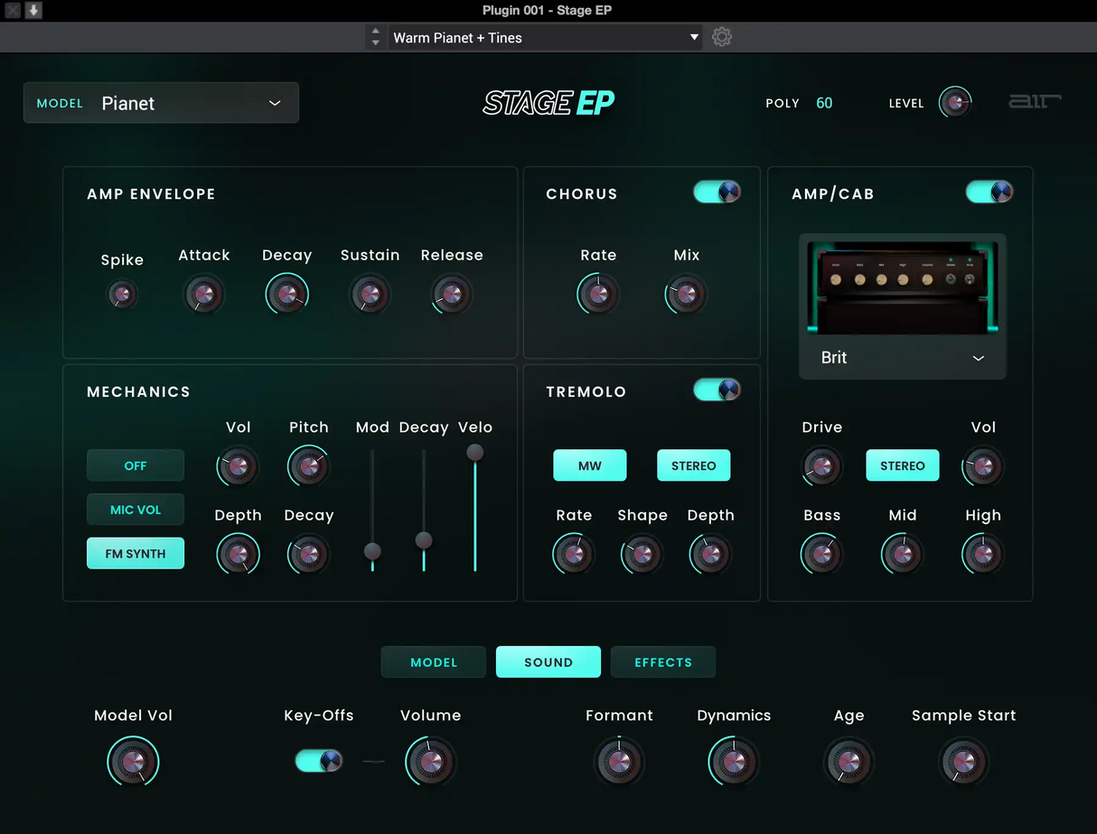Open the plugin settings gear icon
This screenshot has width=1097, height=834.
pyautogui.click(x=721, y=37)
